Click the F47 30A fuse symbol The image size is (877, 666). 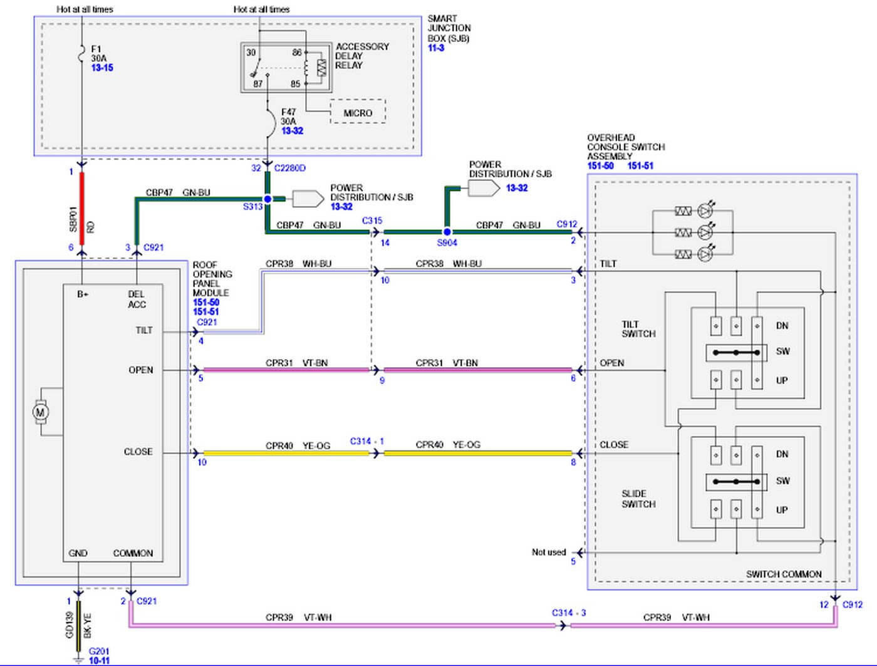coord(270,122)
